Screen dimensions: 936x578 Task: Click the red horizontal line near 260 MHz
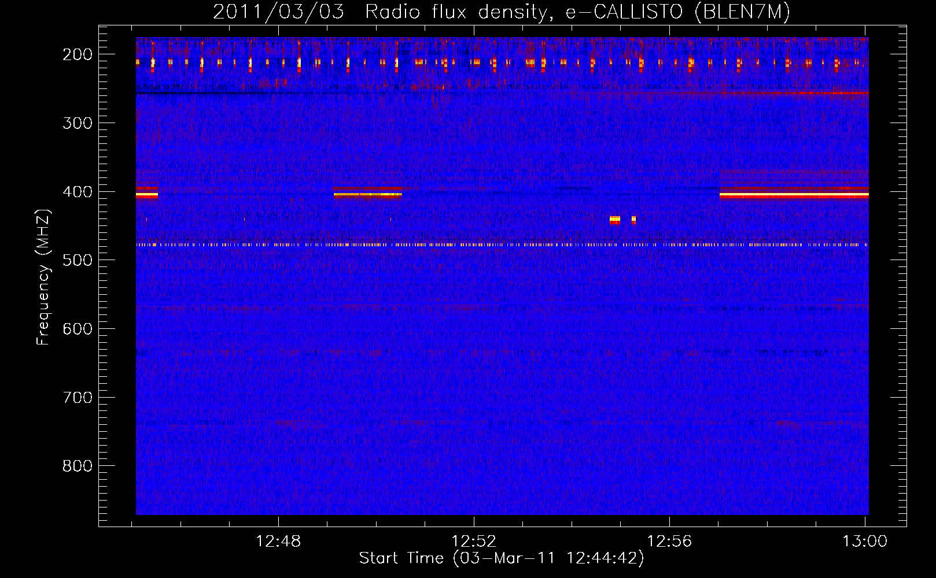735,93
